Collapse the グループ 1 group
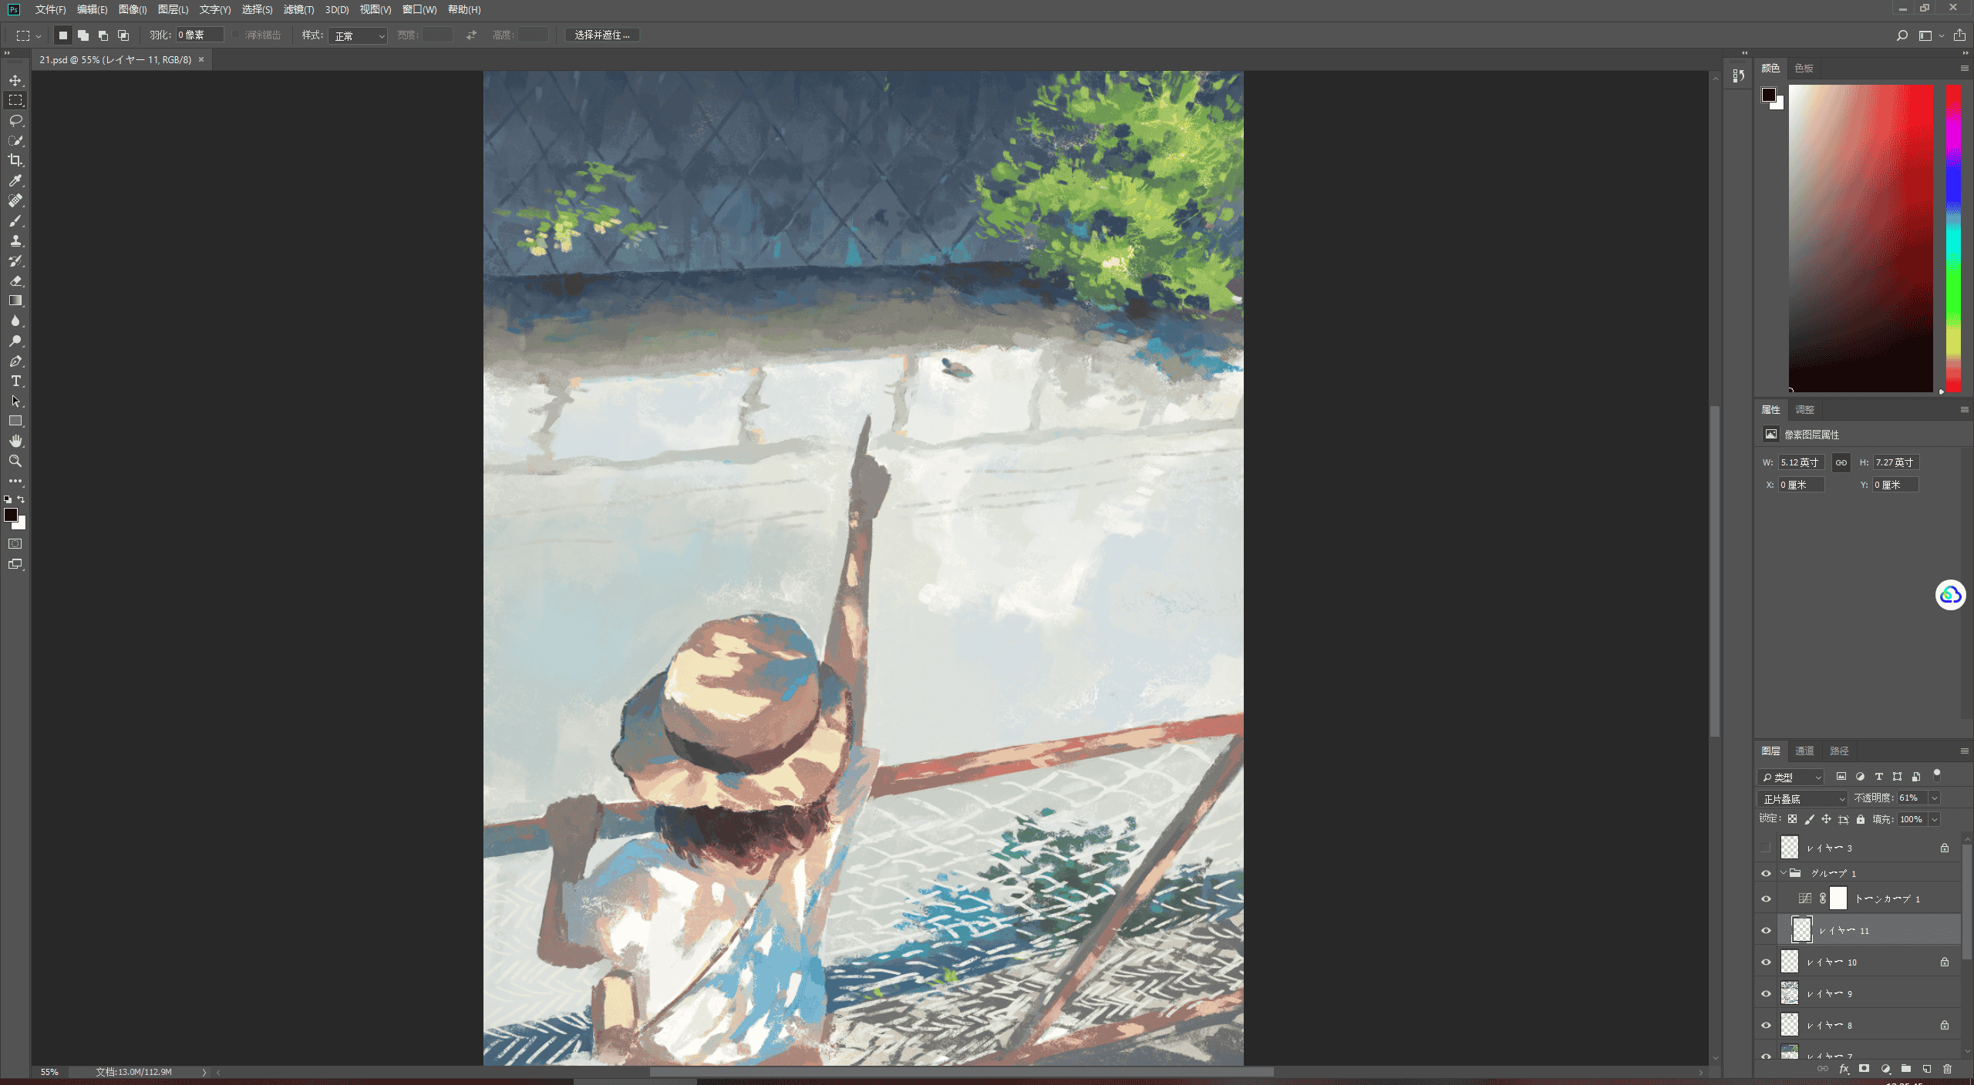Screen dimensions: 1974x1085 click(1783, 873)
